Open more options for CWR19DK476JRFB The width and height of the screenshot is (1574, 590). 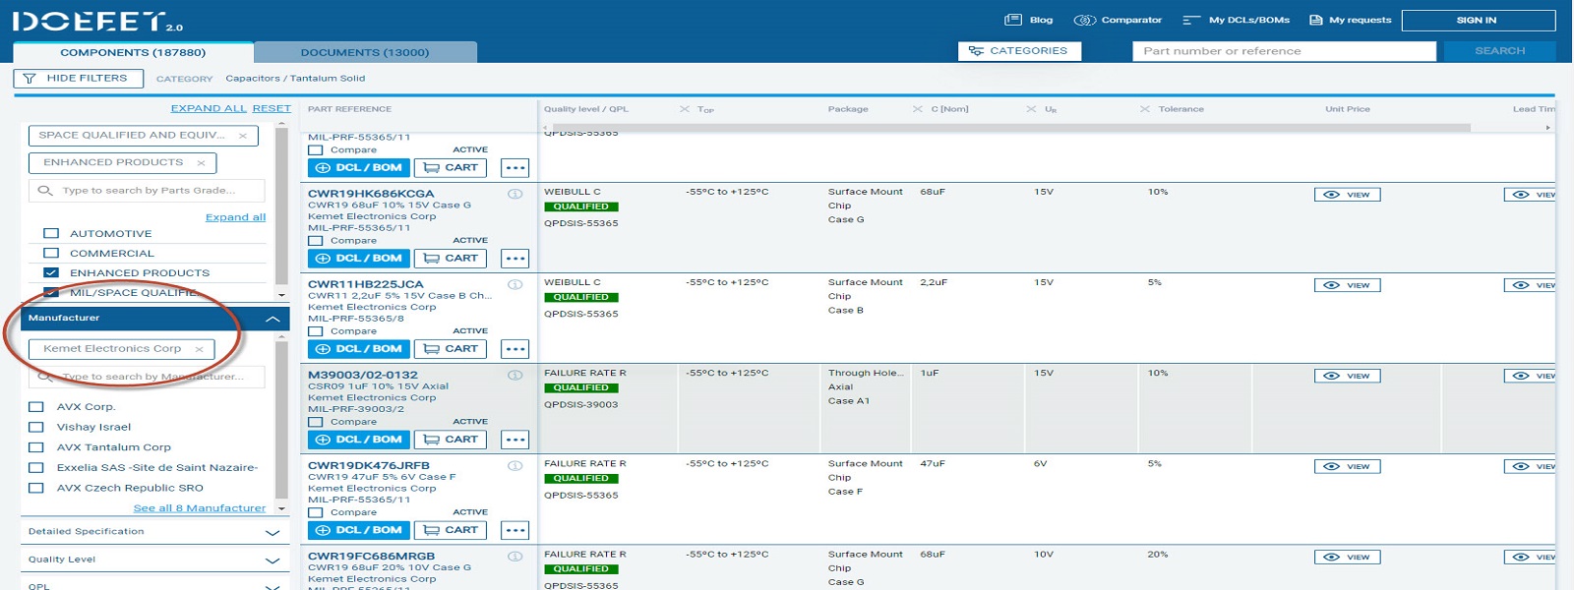coord(515,530)
